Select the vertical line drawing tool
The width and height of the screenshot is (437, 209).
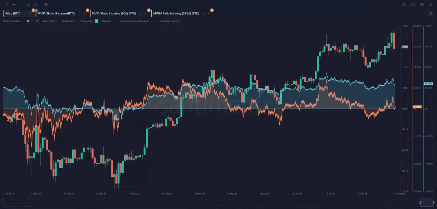[x=21, y=5]
